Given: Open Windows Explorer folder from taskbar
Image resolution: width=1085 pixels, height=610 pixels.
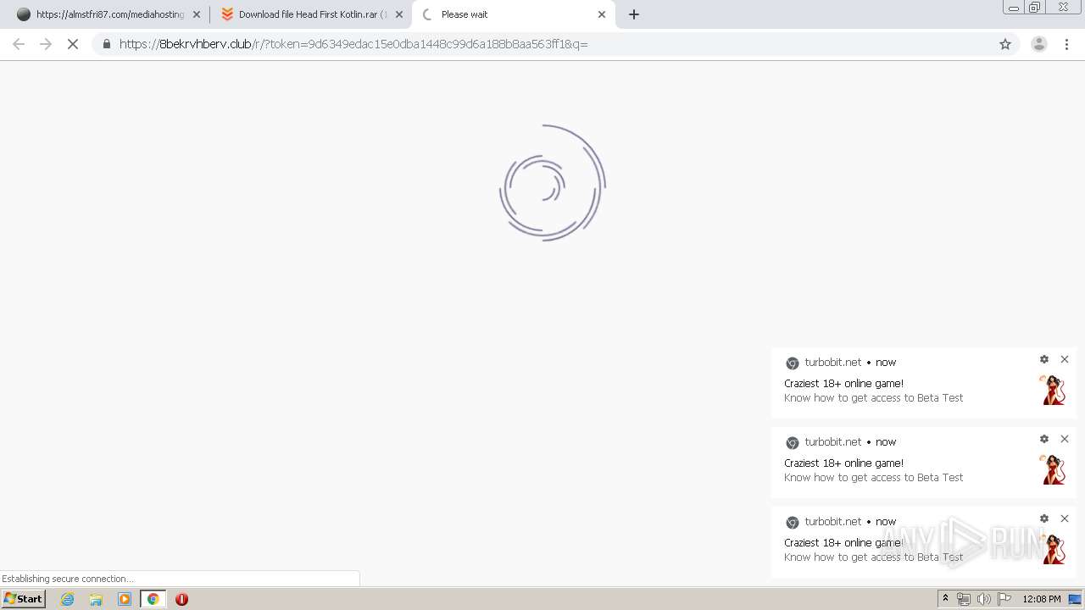Looking at the screenshot, I should [x=96, y=599].
